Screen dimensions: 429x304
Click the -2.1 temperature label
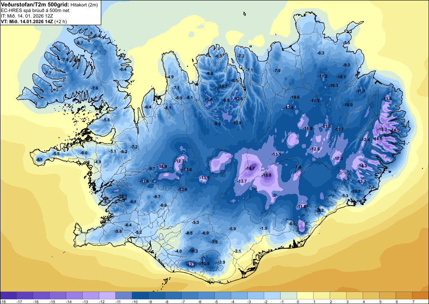[x=238, y=251]
